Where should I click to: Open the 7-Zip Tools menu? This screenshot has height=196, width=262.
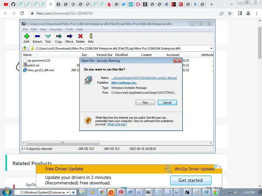(69, 29)
